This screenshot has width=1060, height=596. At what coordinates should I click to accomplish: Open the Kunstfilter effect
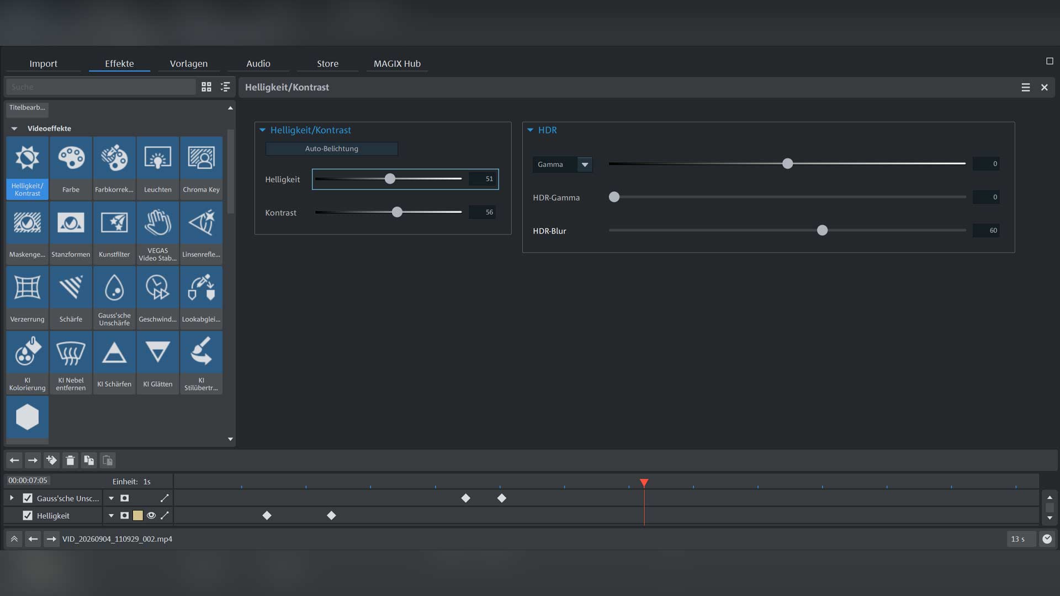[114, 232]
